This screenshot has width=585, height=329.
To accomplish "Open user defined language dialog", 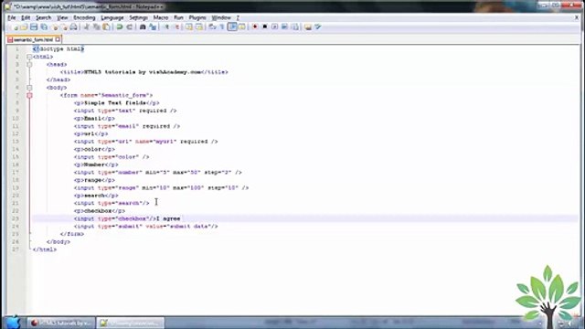I will click(241, 27).
